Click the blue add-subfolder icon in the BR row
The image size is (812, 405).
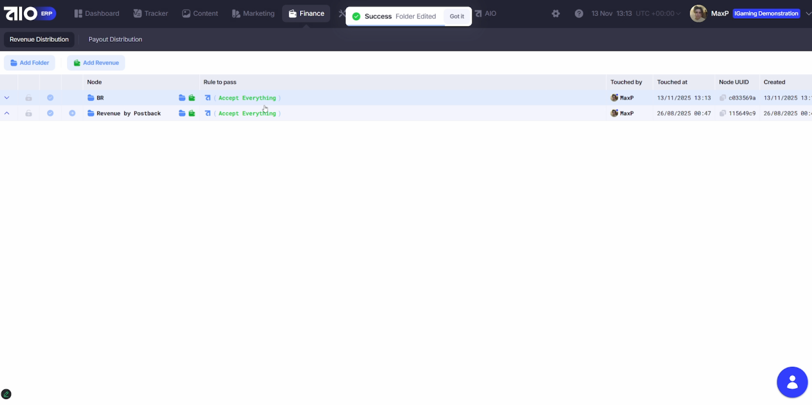coord(182,98)
